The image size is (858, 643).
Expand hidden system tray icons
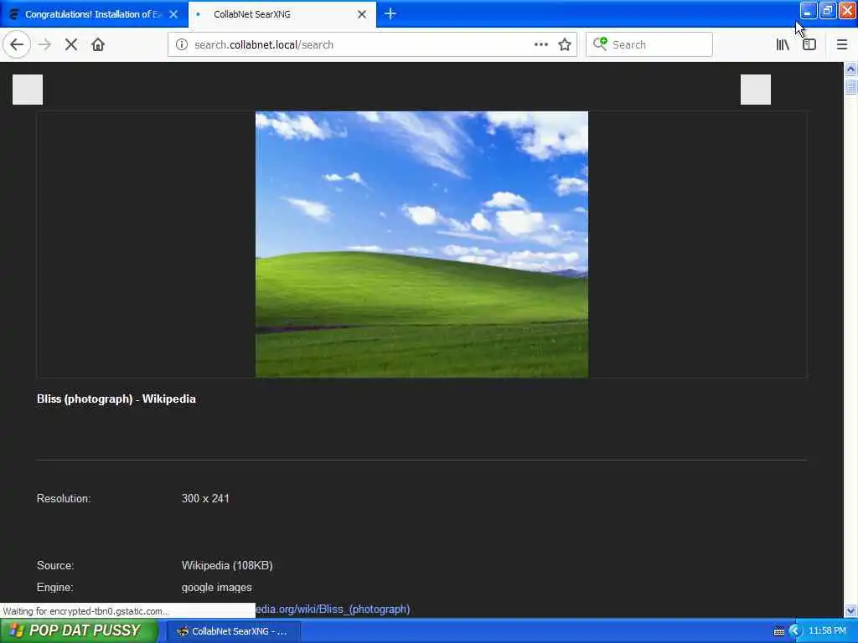click(x=795, y=631)
